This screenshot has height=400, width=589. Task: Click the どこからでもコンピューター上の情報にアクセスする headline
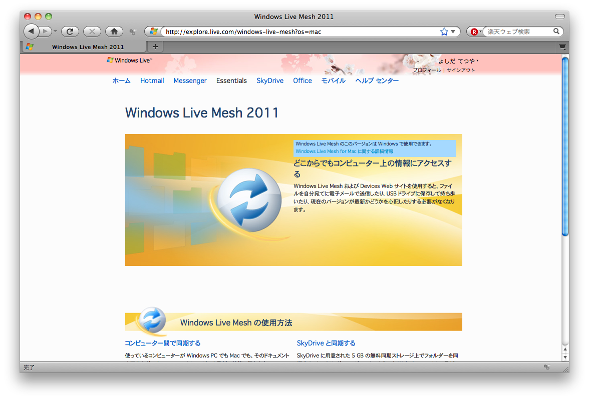(373, 168)
